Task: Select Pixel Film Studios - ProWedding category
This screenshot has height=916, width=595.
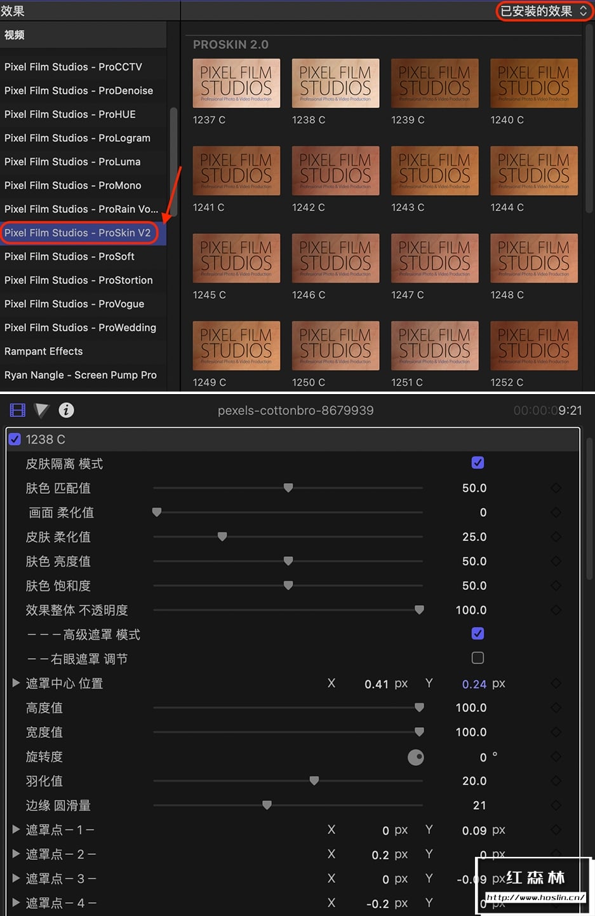Action: (x=83, y=328)
